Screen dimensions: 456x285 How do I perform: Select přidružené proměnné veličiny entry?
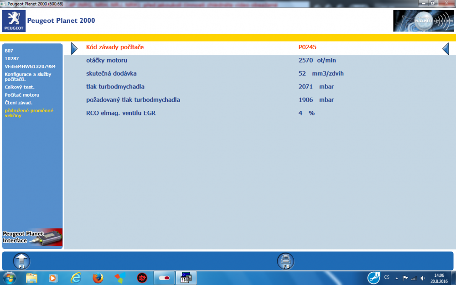[x=29, y=113]
